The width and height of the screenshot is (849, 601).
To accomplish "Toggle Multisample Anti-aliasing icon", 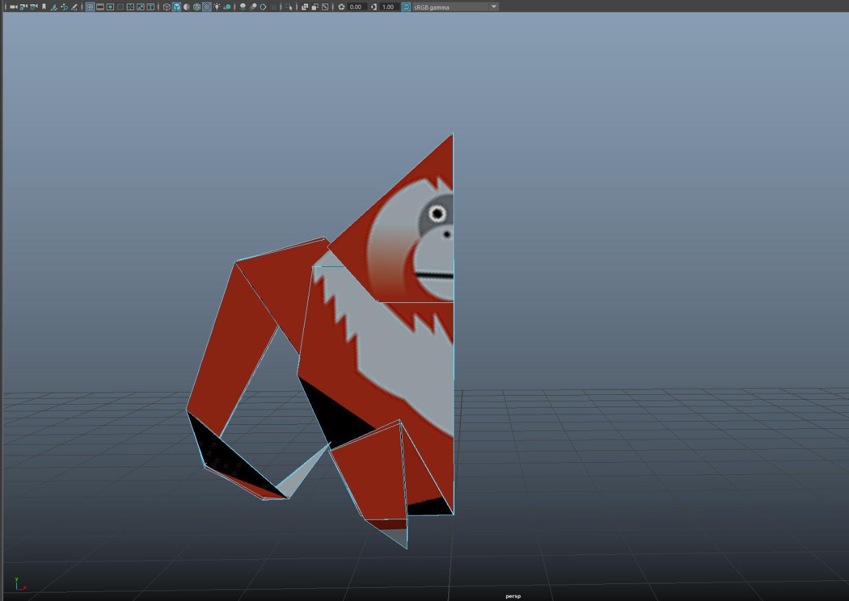I will point(263,7).
